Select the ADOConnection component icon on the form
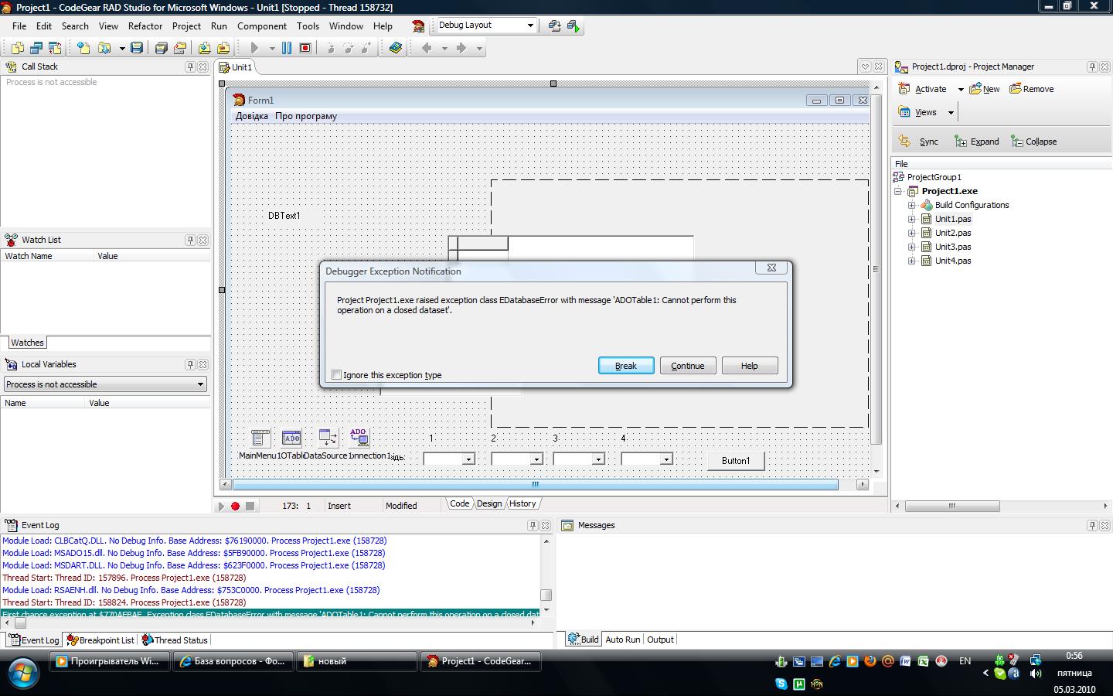1113x696 pixels. click(x=359, y=438)
